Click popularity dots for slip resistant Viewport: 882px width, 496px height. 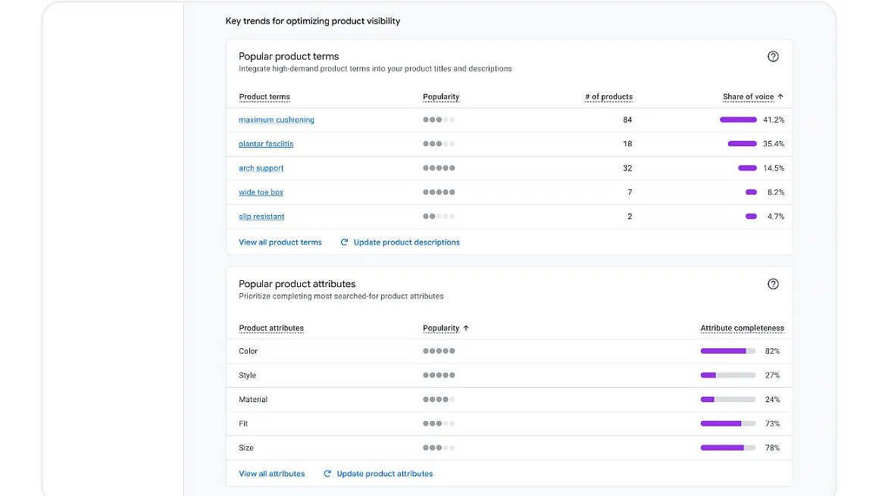439,217
